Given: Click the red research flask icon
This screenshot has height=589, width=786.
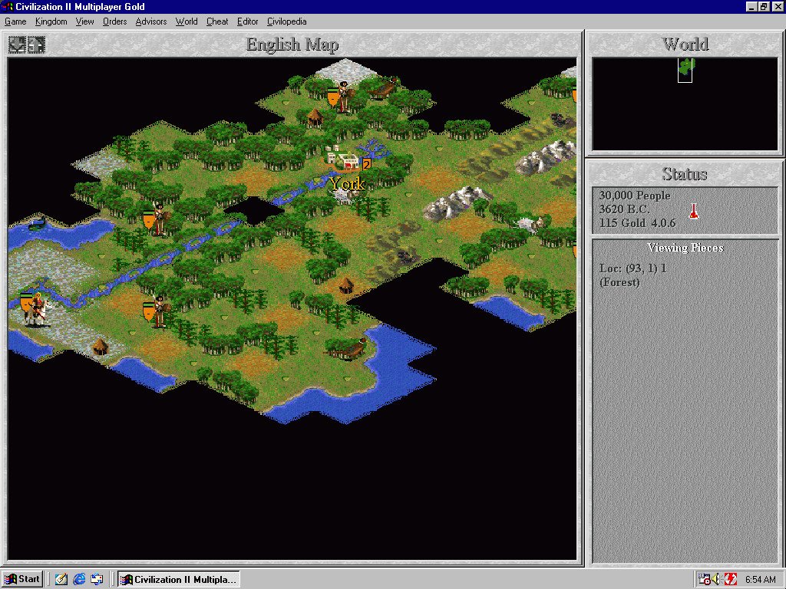Looking at the screenshot, I should pyautogui.click(x=694, y=211).
